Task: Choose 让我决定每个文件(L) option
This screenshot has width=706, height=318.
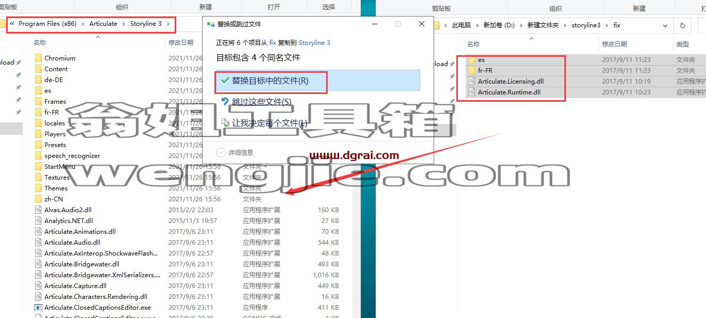Action: pyautogui.click(x=264, y=123)
